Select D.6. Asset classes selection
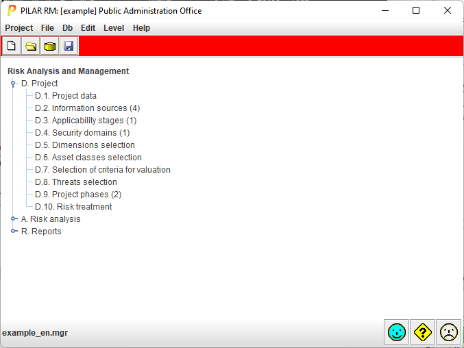Screen dimensions: 464x348 (x=88, y=158)
